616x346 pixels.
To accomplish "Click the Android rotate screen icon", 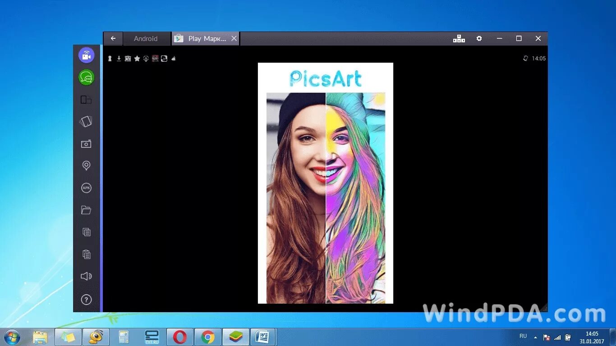I will pos(525,59).
